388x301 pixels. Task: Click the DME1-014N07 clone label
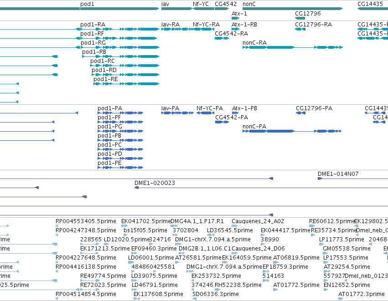pyautogui.click(x=338, y=174)
